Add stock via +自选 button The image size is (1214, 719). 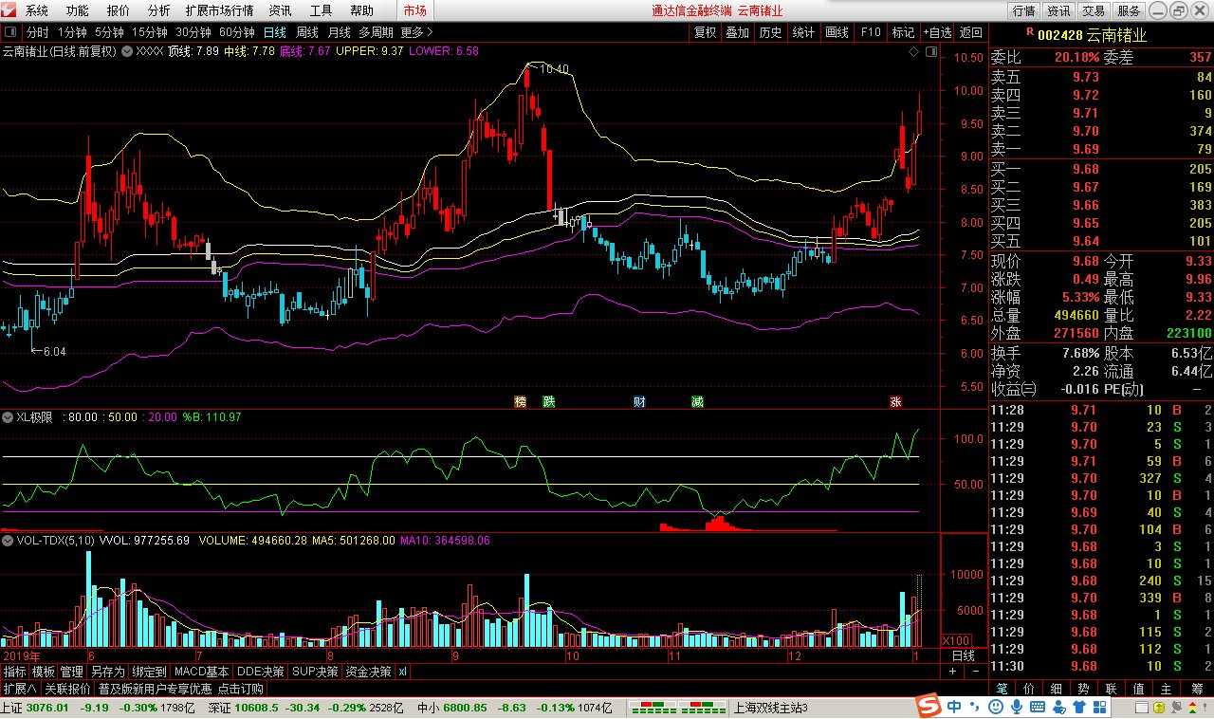point(936,32)
